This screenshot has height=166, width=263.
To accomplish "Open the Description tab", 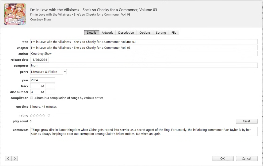I will click(126, 33).
